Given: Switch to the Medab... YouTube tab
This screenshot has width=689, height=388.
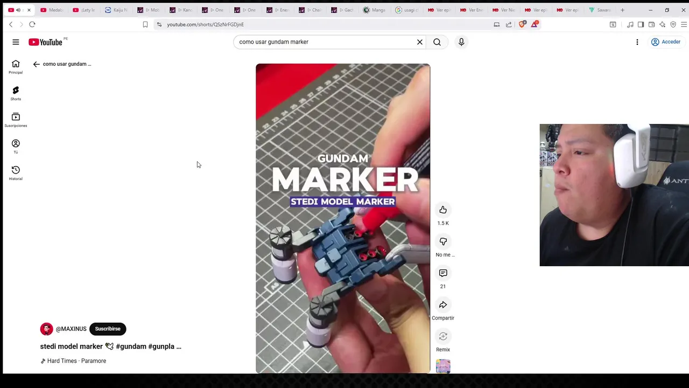Looking at the screenshot, I should tap(52, 10).
